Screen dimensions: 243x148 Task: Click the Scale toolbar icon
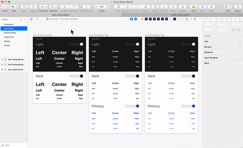point(211,7)
